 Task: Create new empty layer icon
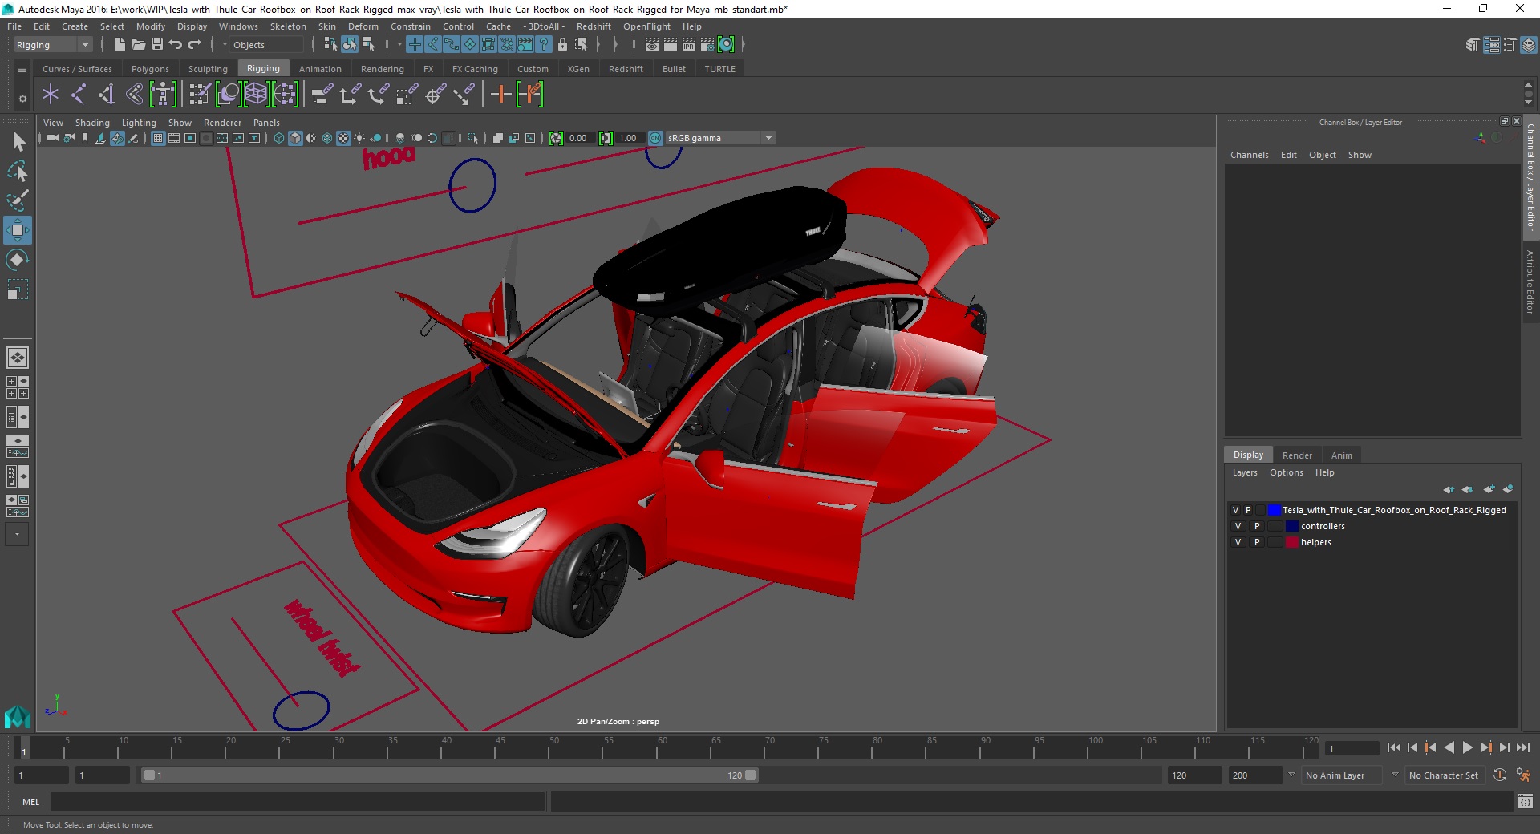(x=1489, y=489)
